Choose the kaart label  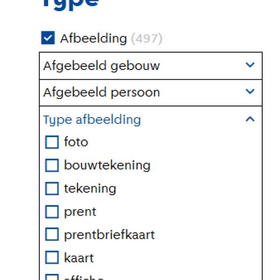tap(79, 258)
